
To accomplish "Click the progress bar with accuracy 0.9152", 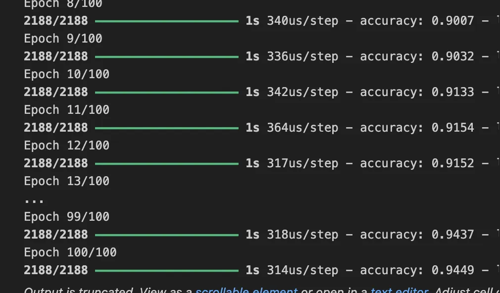I will tap(166, 164).
